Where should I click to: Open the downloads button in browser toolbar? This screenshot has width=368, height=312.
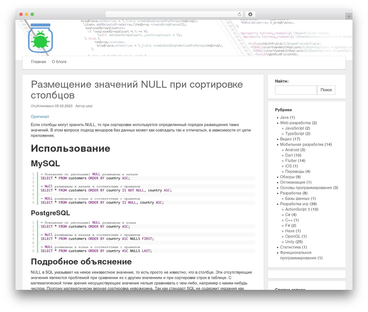click(250, 14)
